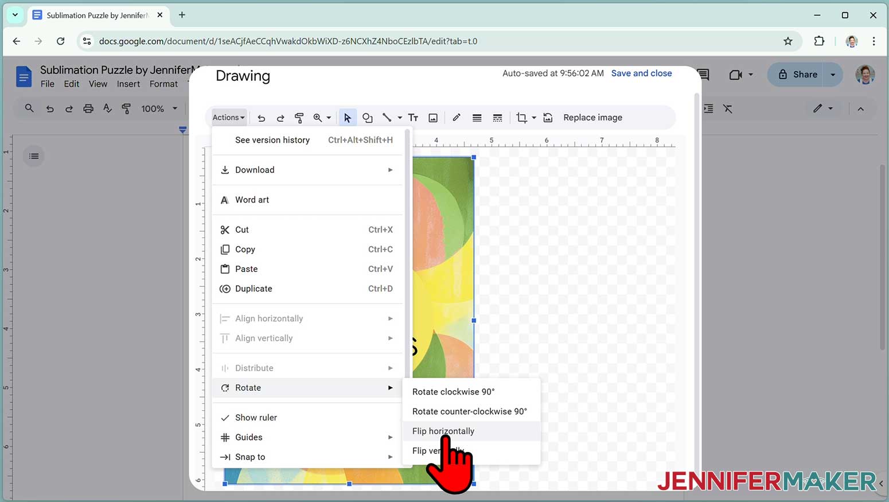Viewport: 889px width, 502px height.
Task: Open the line type dropdown arrow
Action: (x=400, y=118)
